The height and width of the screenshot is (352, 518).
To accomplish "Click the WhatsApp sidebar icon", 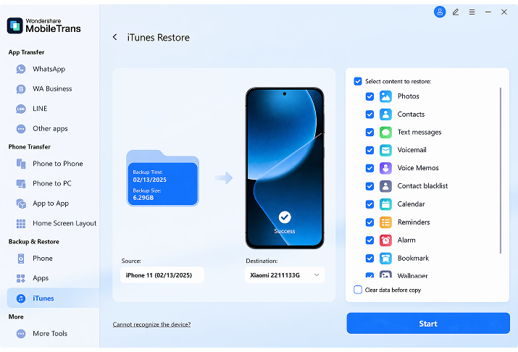I will point(21,69).
